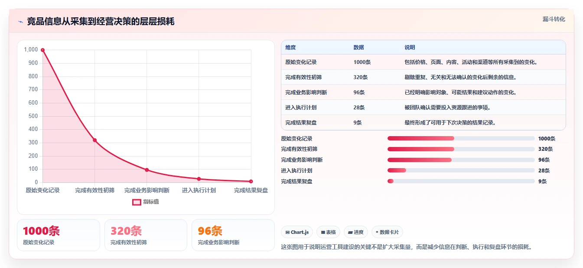Image resolution: width=583 pixels, height=268 pixels.
Task: Click the main title 竞品信息从采集到经营决策的层层损耗
Action: pyautogui.click(x=101, y=22)
